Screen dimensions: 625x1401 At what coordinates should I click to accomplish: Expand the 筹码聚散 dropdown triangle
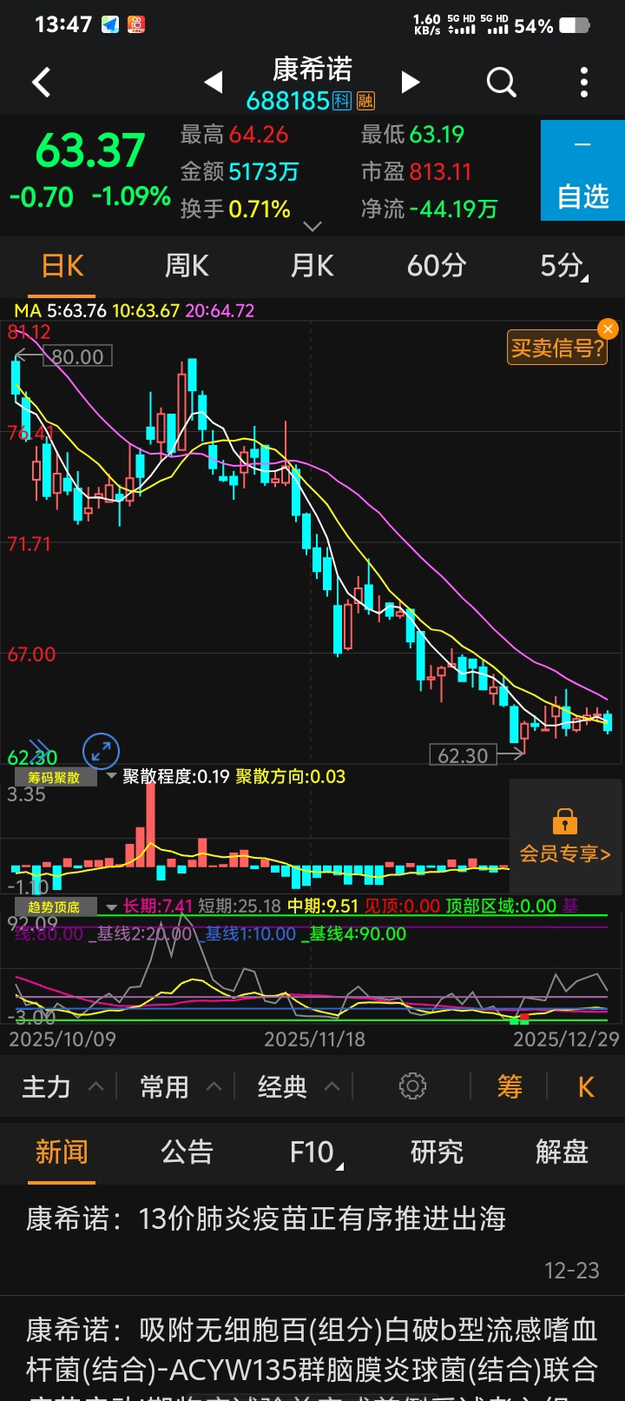110,776
